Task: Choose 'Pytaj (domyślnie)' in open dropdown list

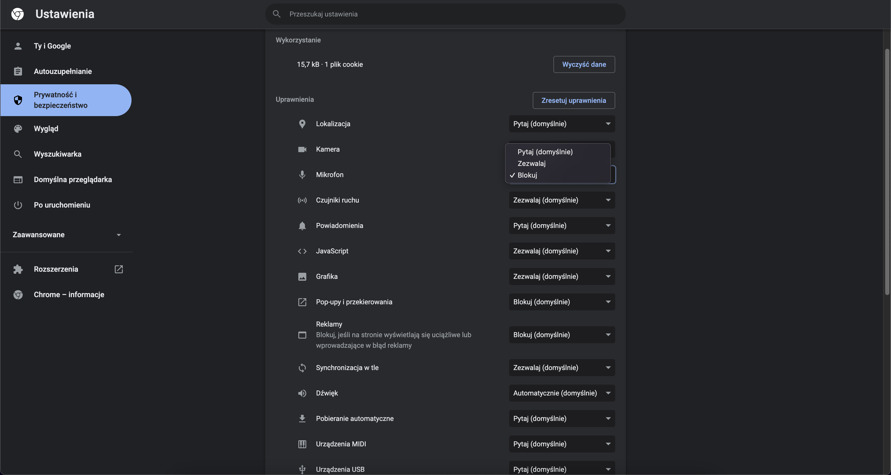Action: (545, 152)
